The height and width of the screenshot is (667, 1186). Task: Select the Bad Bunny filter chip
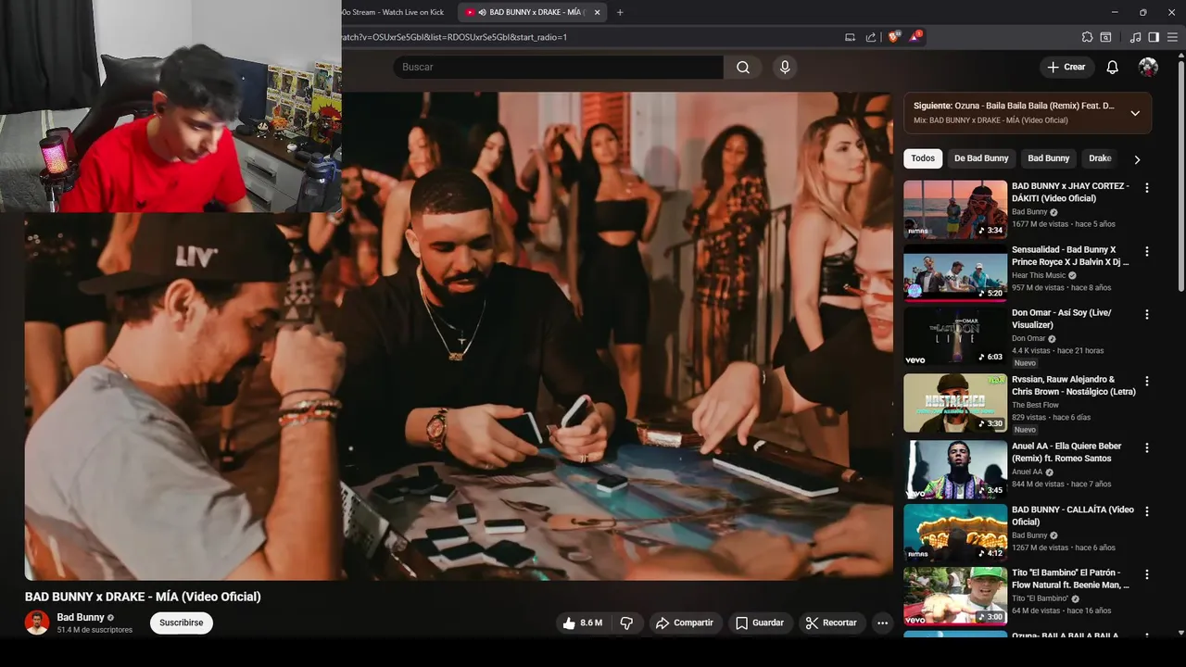[1048, 158]
